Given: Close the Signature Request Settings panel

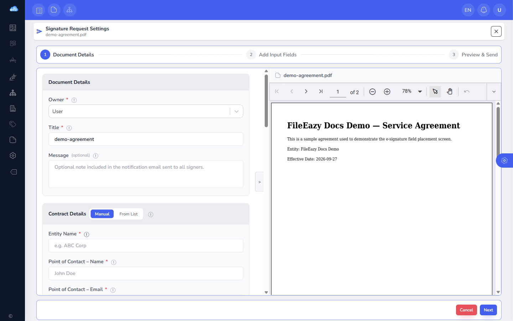Looking at the screenshot, I should tap(496, 31).
